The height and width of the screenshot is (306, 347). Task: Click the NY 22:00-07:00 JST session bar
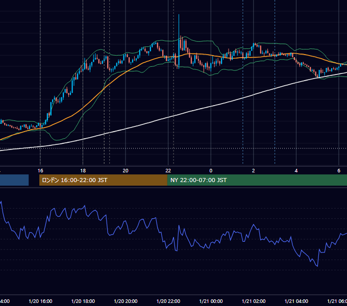point(257,180)
